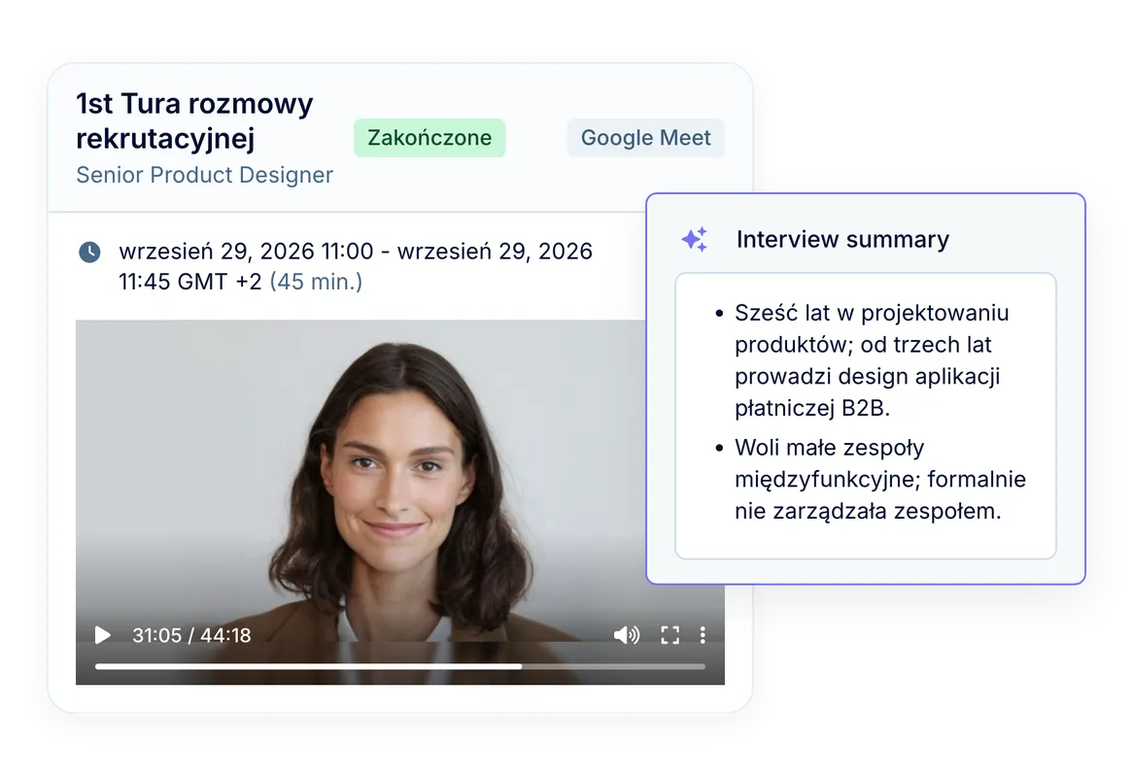Image resolution: width=1133 pixels, height=777 pixels.
Task: Open the video's three-dot options menu
Action: [x=703, y=635]
